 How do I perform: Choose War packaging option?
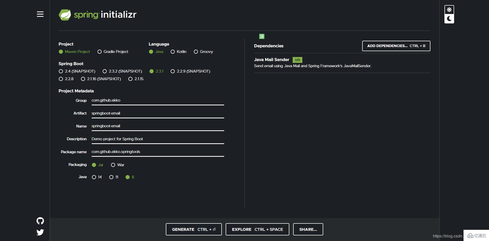point(118,165)
